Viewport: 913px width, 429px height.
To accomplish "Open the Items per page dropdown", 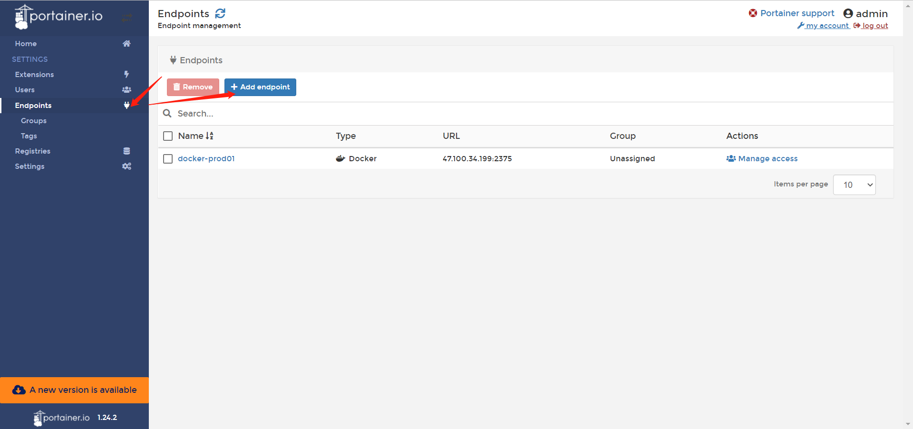I will (854, 185).
